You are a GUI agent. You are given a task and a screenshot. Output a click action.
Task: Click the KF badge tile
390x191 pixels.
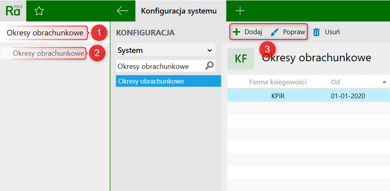(240, 59)
